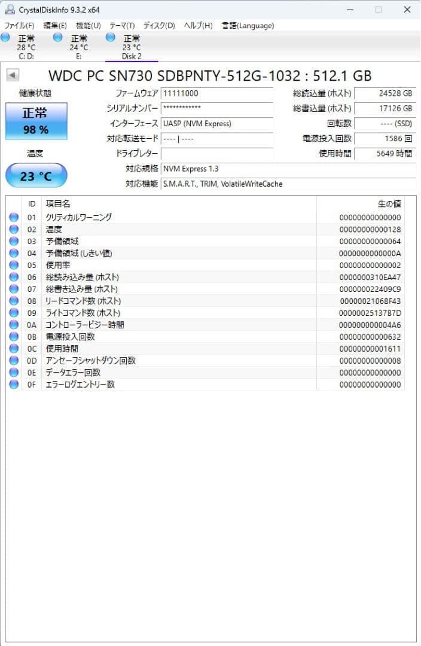The width and height of the screenshot is (421, 646).
Task: Click the 健康状態 label
Action: [35, 93]
